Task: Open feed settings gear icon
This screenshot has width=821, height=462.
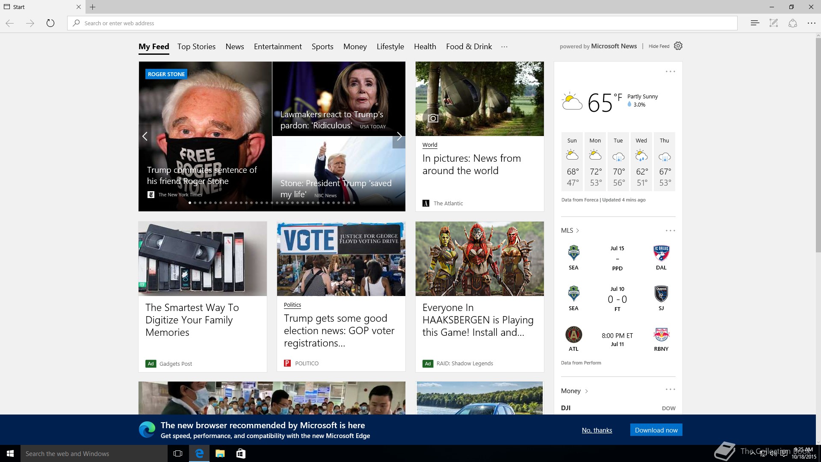Action: click(678, 46)
